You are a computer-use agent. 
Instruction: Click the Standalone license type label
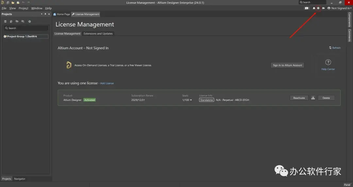(x=207, y=100)
